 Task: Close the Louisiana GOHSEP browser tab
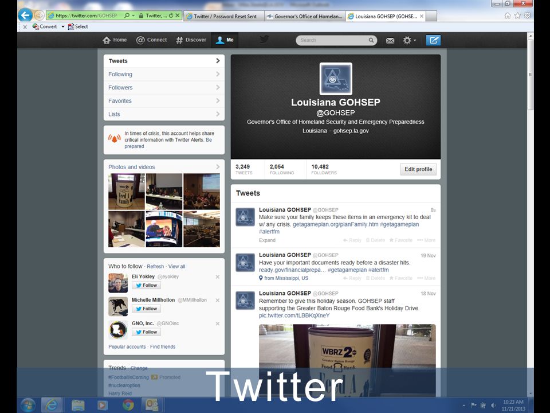(x=422, y=16)
